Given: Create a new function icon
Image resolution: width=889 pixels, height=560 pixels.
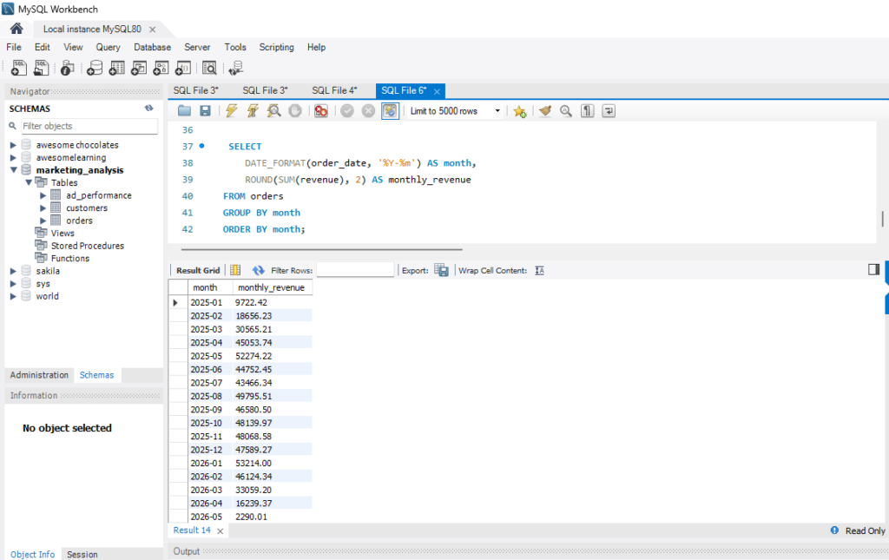Looking at the screenshot, I should click(x=183, y=68).
